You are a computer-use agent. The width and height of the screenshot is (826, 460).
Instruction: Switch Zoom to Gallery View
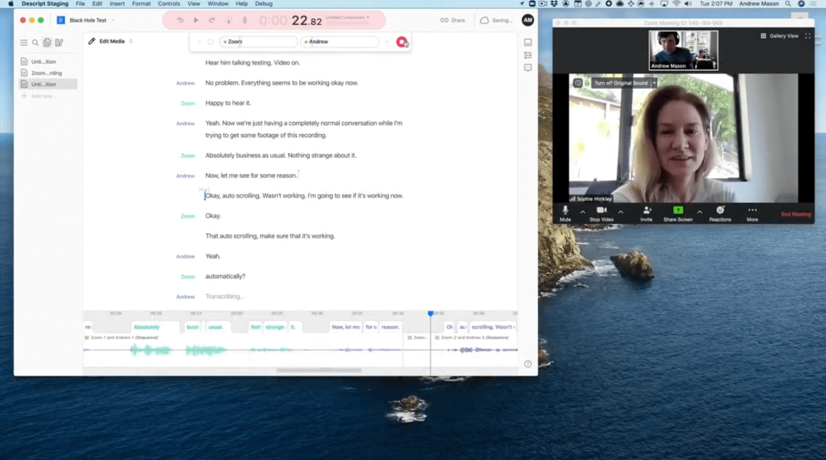point(779,36)
